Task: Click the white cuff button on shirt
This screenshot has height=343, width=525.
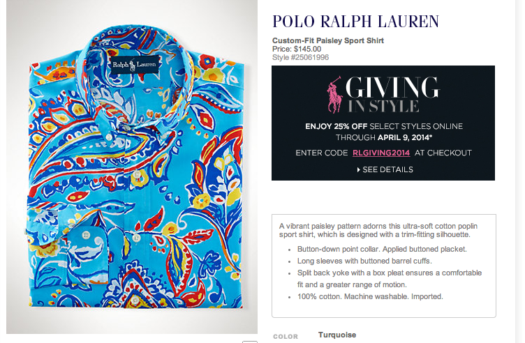Action: [87, 235]
